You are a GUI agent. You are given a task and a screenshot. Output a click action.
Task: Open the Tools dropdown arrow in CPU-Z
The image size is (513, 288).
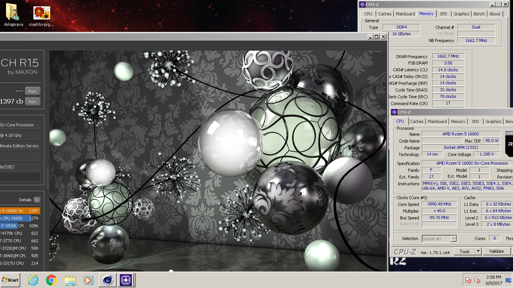478,251
